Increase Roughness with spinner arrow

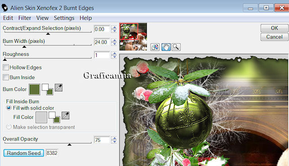[114, 53]
